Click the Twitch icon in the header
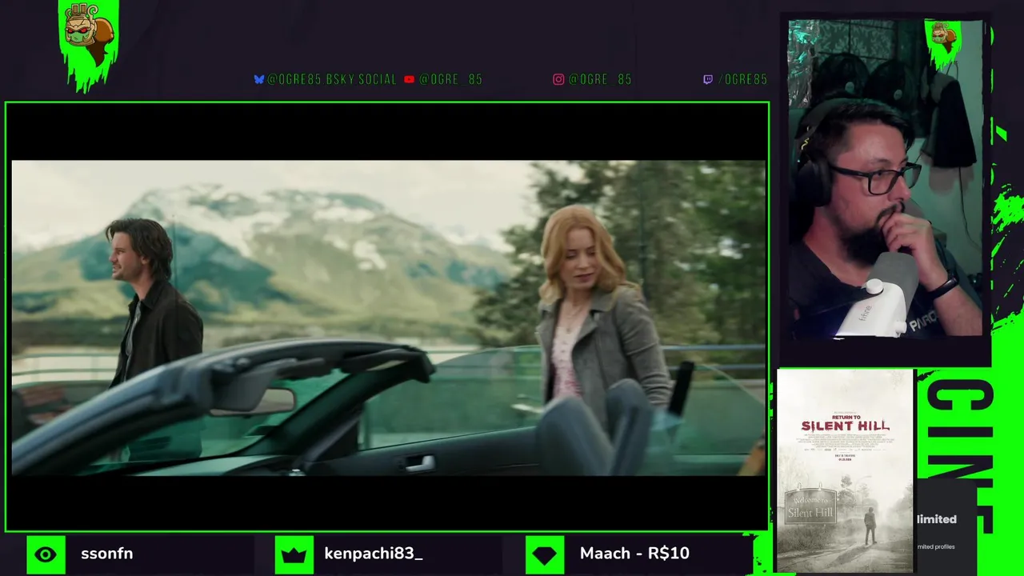This screenshot has height=576, width=1024. [x=707, y=79]
